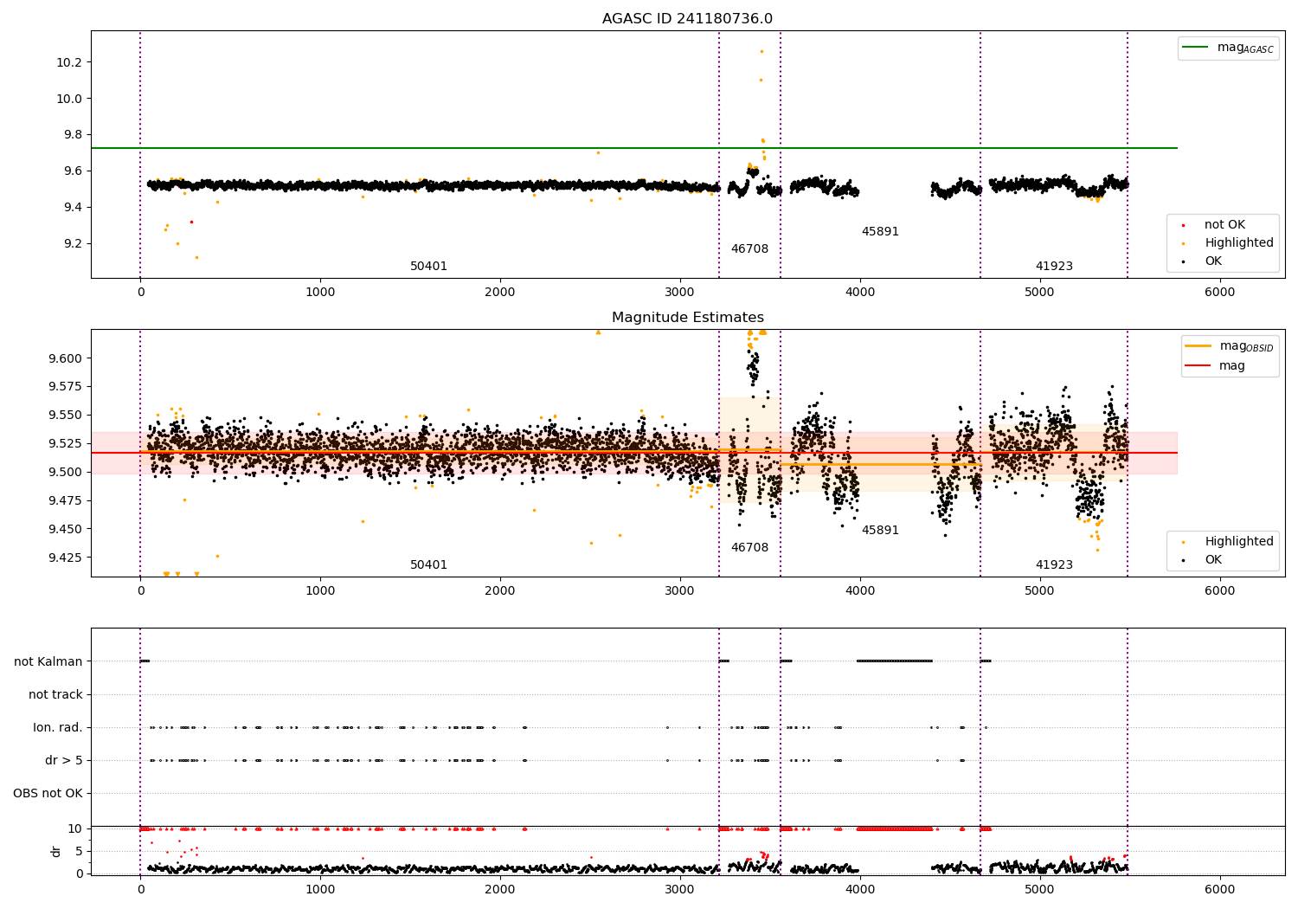This screenshot has height=909, width=1298.
Task: Click the 'OBS not OK' axis label
Action: (48, 793)
